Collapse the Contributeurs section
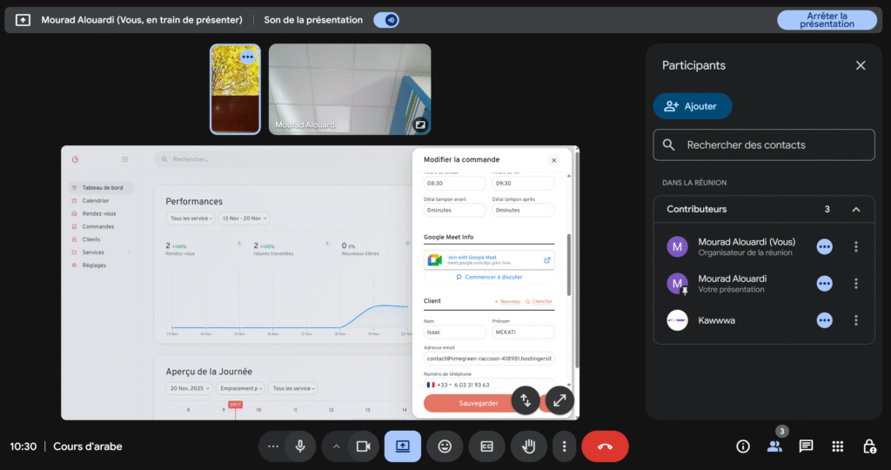 [x=855, y=210]
